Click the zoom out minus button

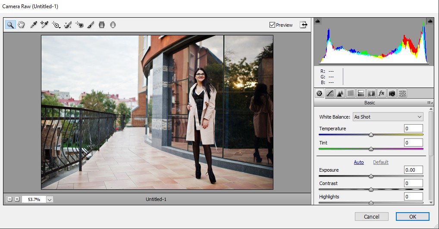10,199
